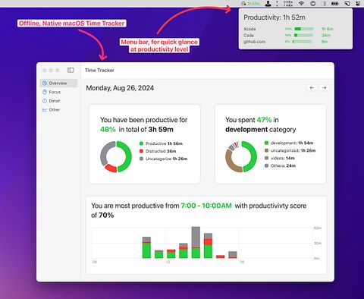
Task: Click the Xcode progress bar in popup
Action: 304,29
